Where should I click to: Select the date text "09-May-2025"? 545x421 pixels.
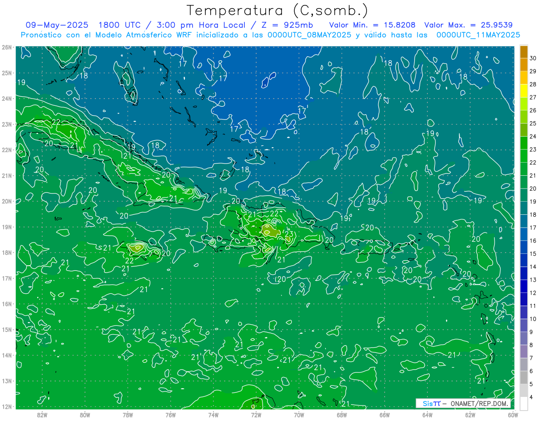[x=57, y=25]
